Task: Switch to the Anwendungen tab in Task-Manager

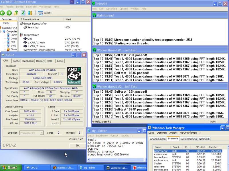Action: [158, 139]
